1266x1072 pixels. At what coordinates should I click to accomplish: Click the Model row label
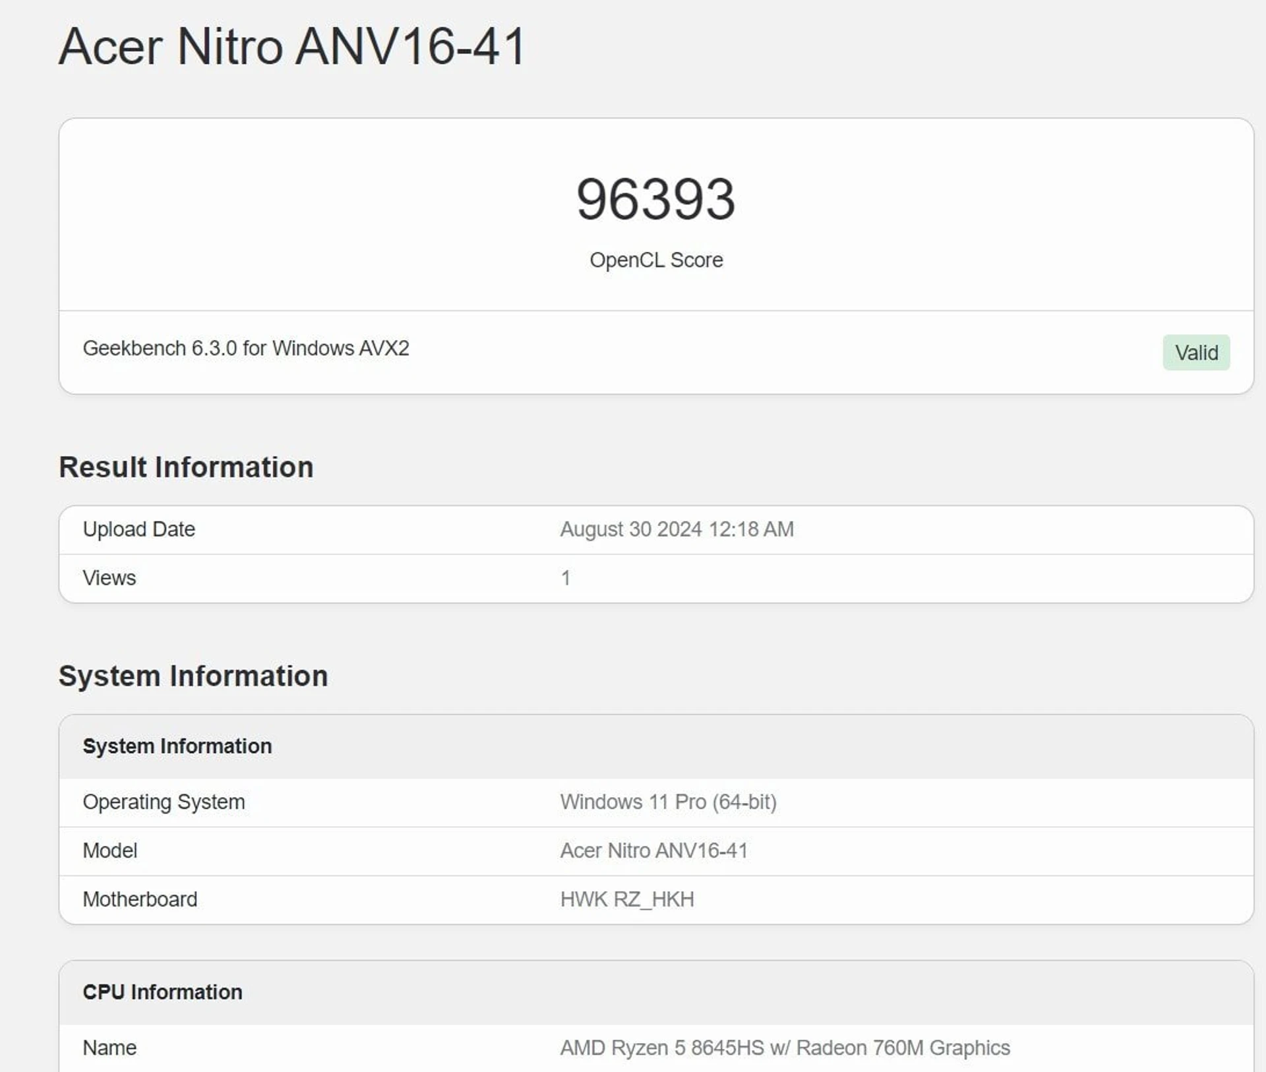(110, 851)
